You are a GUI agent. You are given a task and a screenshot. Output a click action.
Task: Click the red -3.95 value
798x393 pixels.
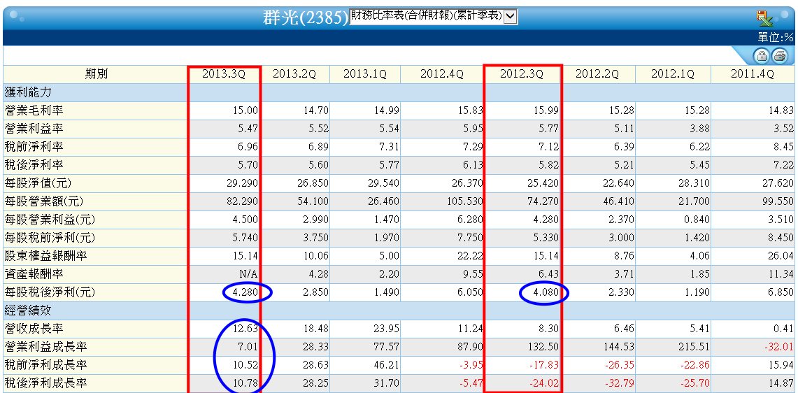(x=471, y=366)
